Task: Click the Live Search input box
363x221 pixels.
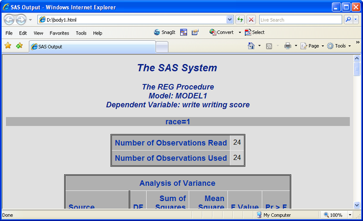Action: coord(300,20)
